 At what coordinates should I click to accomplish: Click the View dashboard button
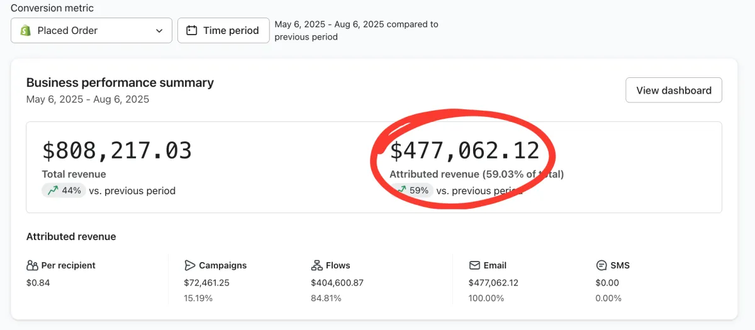point(673,91)
